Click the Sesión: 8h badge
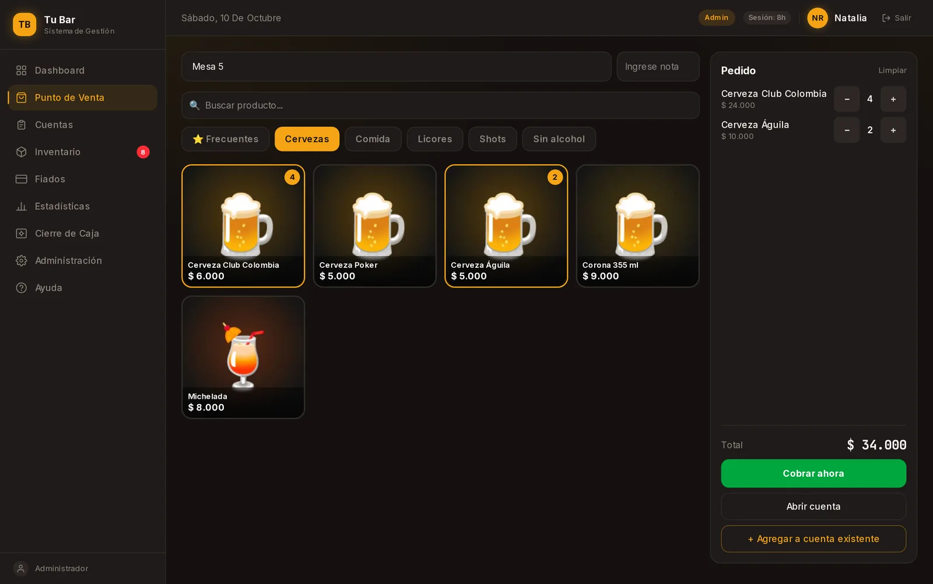This screenshot has height=584, width=933. (767, 17)
